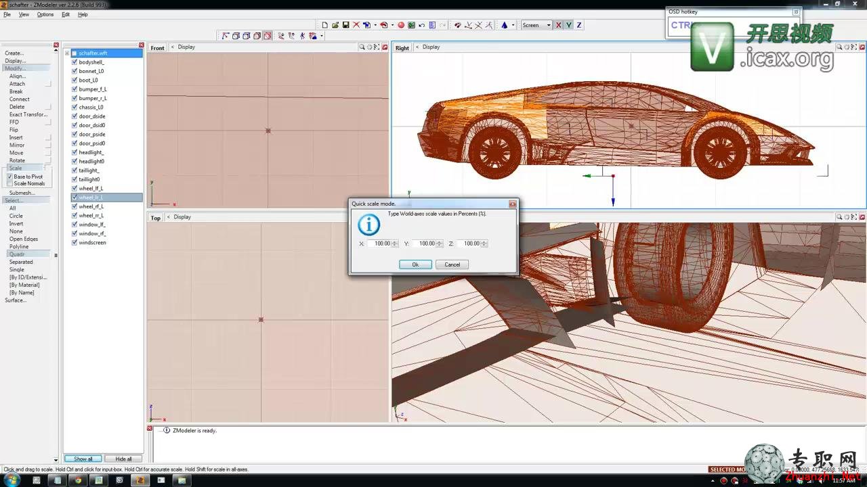Open the Help menu
Viewport: 867px width, 487px height.
(x=83, y=14)
